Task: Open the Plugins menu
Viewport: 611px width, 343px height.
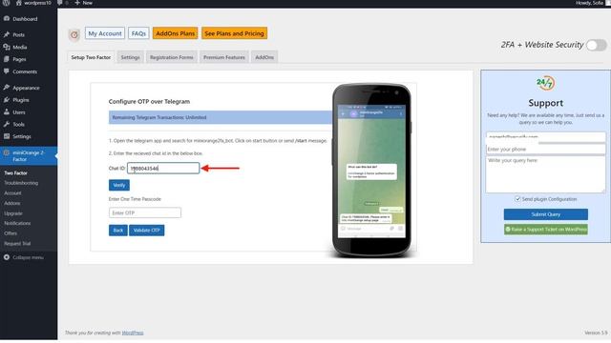Action: pos(21,100)
